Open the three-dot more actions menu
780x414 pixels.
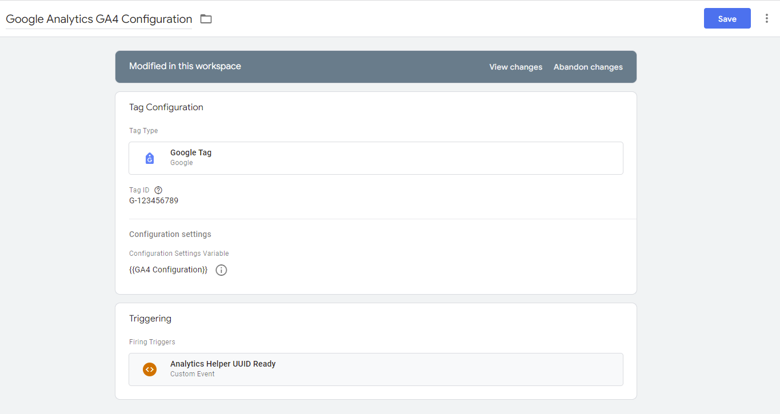(x=766, y=19)
